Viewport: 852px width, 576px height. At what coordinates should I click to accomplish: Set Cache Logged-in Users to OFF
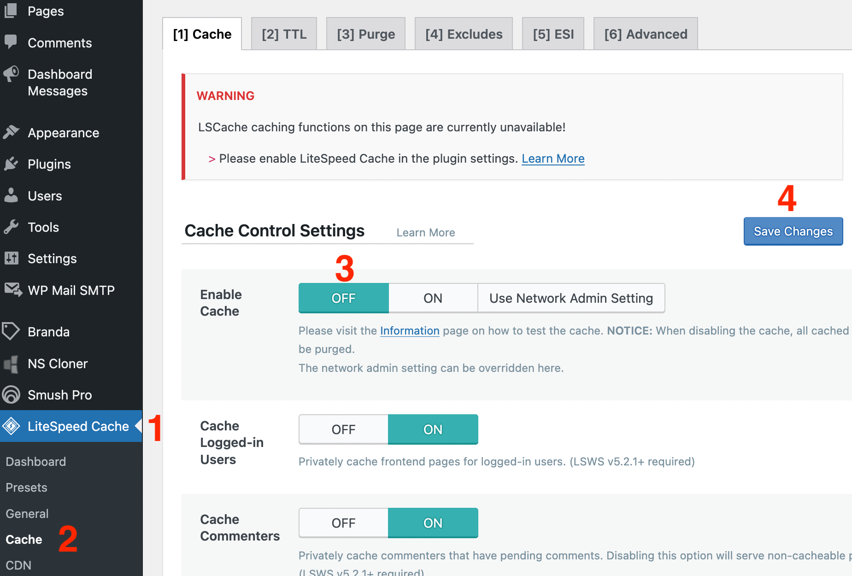[x=343, y=429]
